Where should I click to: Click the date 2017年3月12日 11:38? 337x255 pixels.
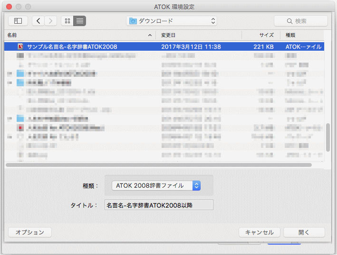[191, 47]
